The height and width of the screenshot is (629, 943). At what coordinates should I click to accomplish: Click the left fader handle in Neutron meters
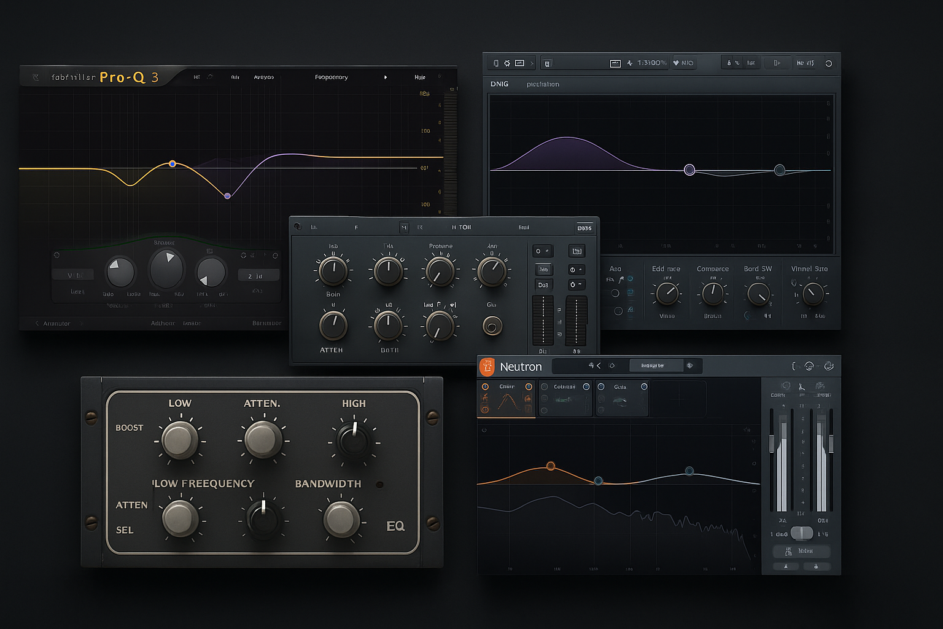pyautogui.click(x=772, y=443)
